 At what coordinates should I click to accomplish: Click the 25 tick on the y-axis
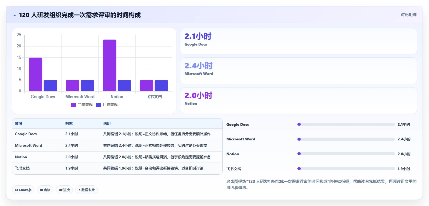tap(19, 35)
